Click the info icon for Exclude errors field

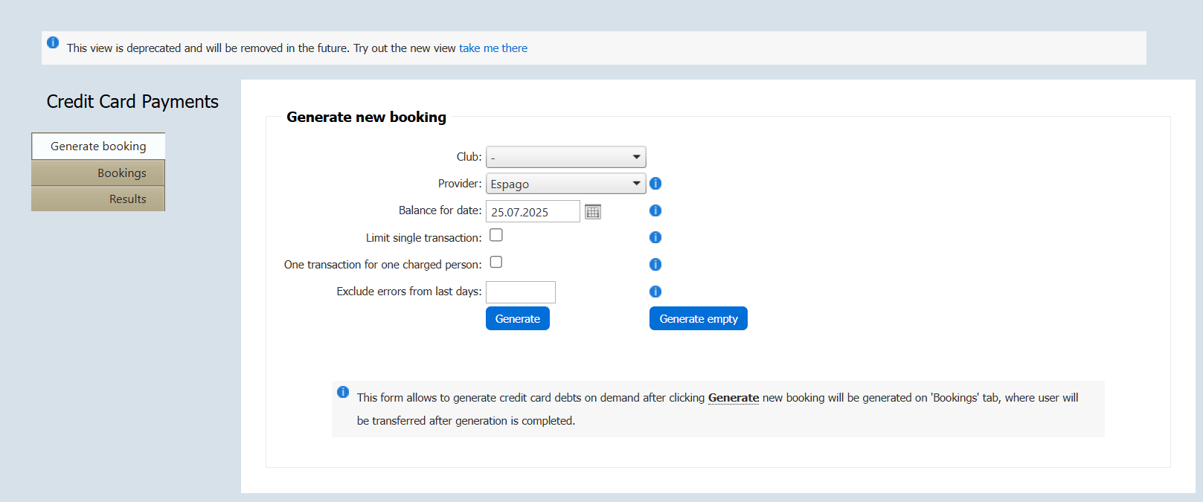pyautogui.click(x=655, y=292)
